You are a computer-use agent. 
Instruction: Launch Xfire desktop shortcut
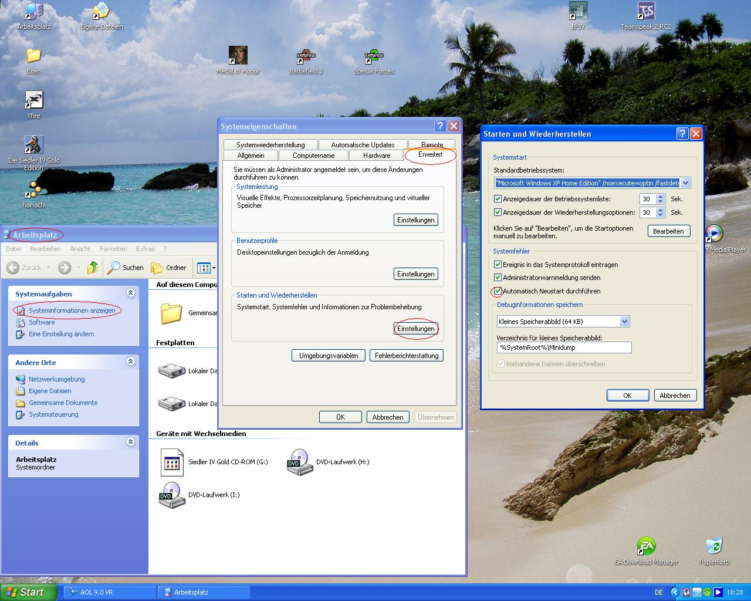[33, 105]
